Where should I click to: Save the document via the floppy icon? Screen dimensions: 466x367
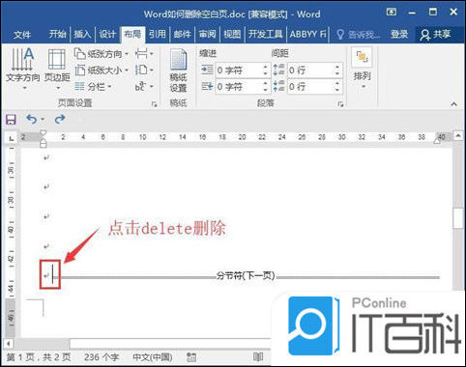point(11,120)
